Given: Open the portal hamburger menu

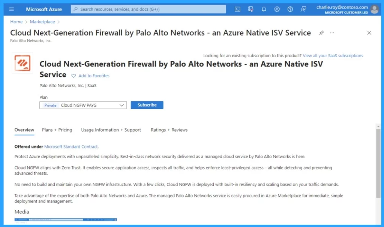Looking at the screenshot, I should coord(12,9).
